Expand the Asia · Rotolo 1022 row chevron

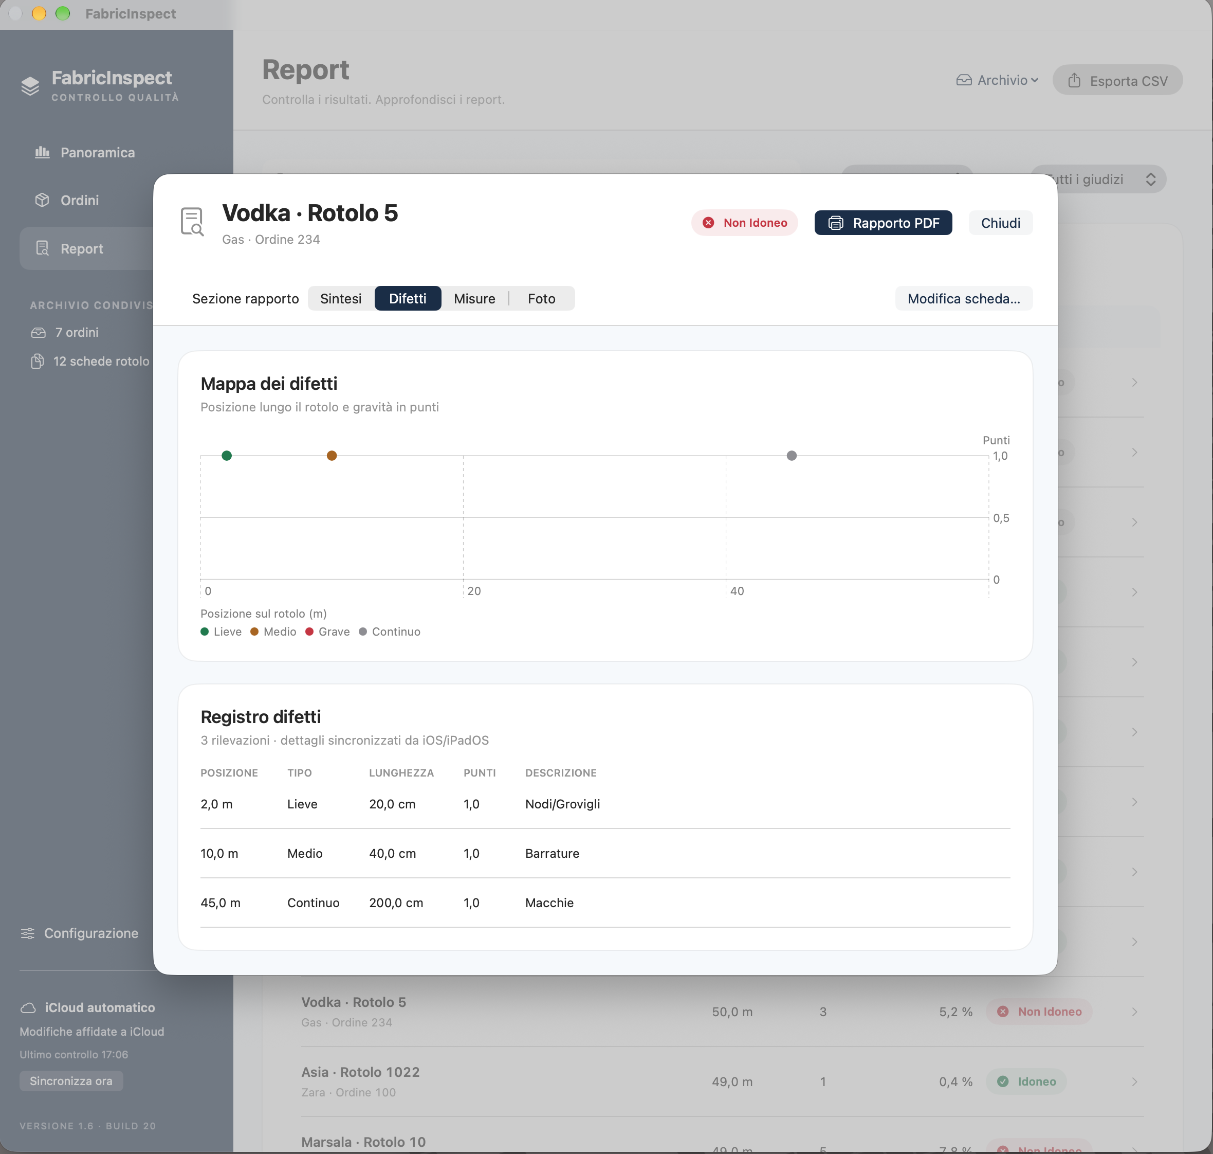coord(1134,1082)
